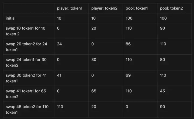194x119 pixels.
Task: Select the 30 cell in player: token2 column
Action: coord(94,59)
